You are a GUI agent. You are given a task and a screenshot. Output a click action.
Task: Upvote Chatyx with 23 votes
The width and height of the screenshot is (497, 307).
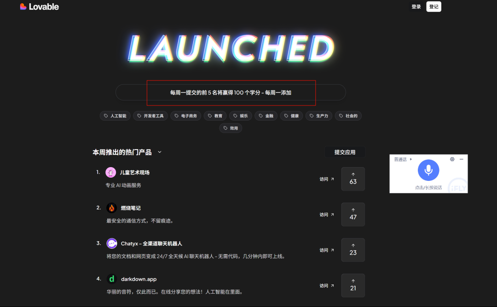[353, 250]
